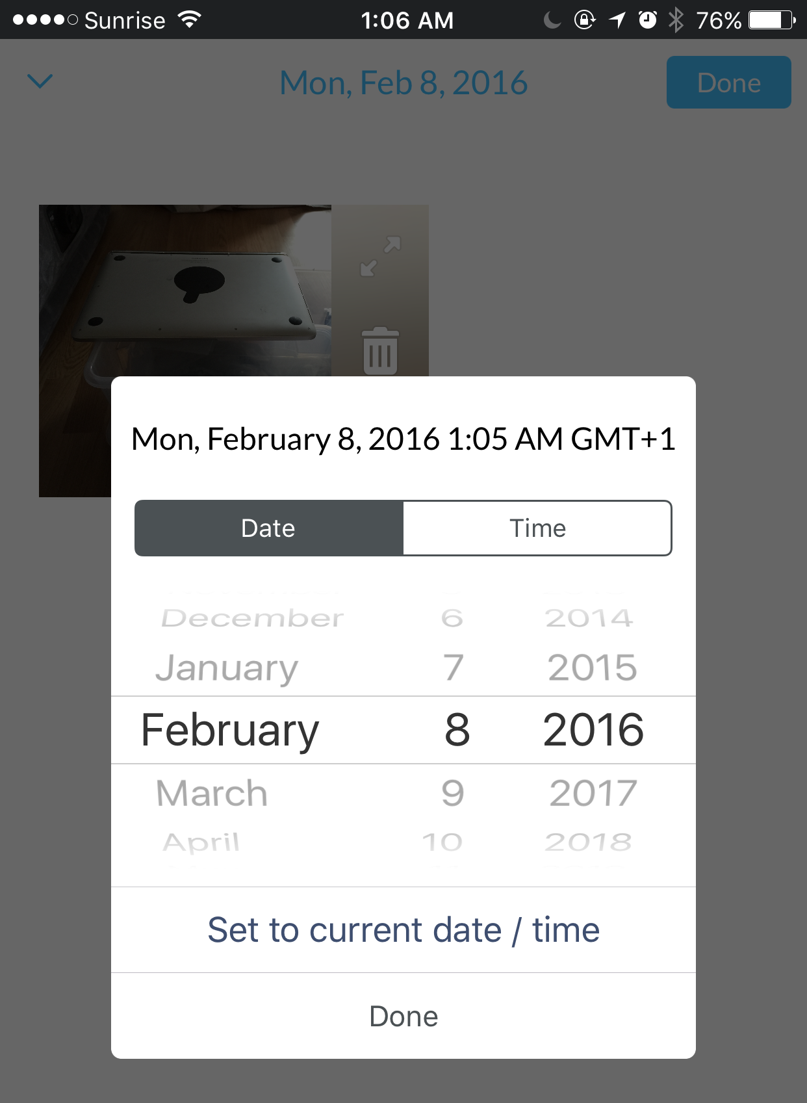Viewport: 807px width, 1103px height.
Task: Tap the alarm clock status icon
Action: point(647,20)
